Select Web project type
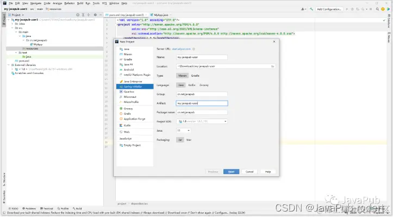 (x=126, y=132)
